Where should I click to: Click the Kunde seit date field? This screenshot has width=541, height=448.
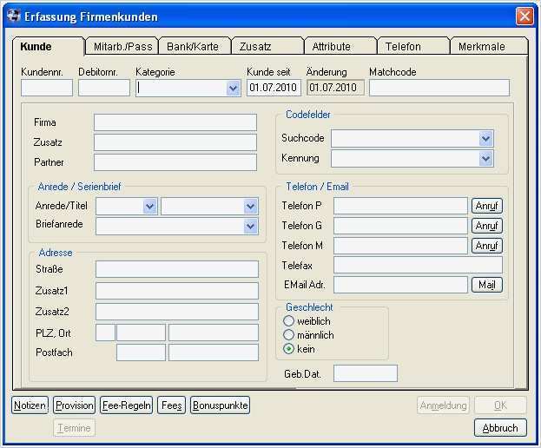click(274, 88)
